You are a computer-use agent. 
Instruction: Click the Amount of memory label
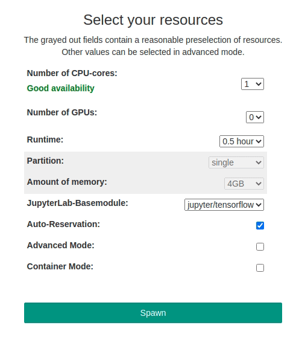point(67,182)
